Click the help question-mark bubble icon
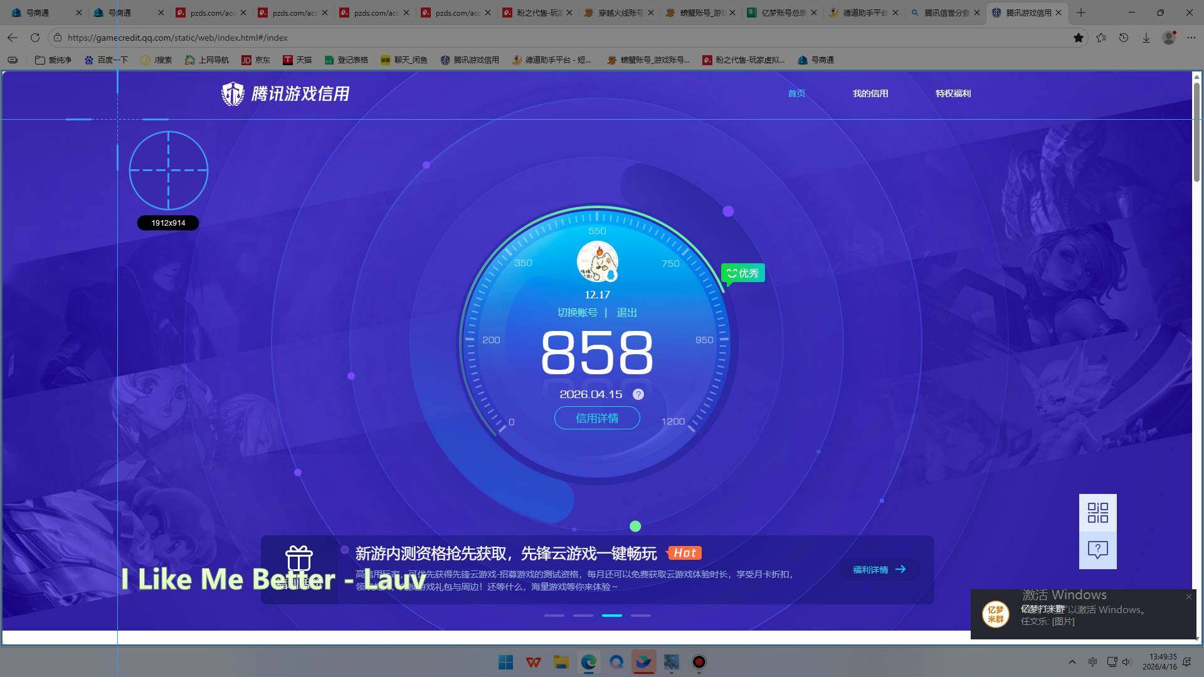Image resolution: width=1204 pixels, height=677 pixels. tap(1098, 550)
